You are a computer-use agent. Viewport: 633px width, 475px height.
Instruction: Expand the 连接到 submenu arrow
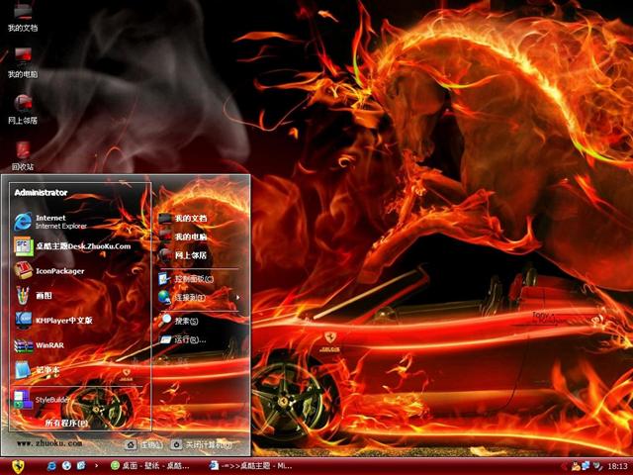point(238,298)
